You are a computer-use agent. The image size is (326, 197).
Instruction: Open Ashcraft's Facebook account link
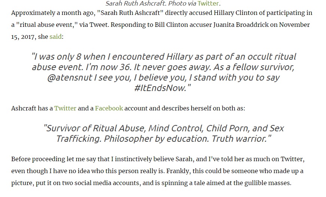point(109,108)
